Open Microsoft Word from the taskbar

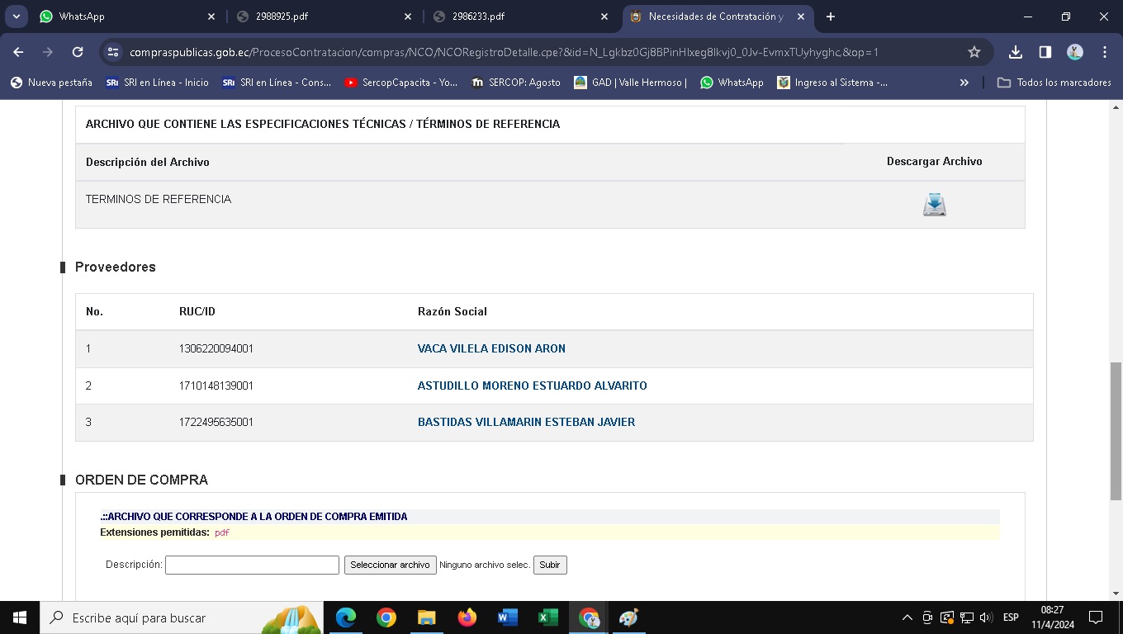point(507,617)
